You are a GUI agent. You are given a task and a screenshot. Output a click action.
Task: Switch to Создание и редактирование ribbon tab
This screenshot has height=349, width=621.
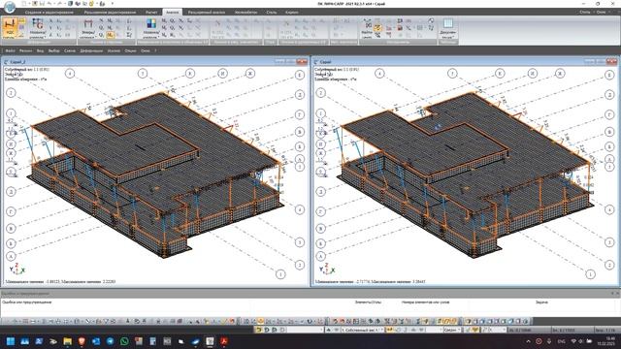pyautogui.click(x=49, y=13)
